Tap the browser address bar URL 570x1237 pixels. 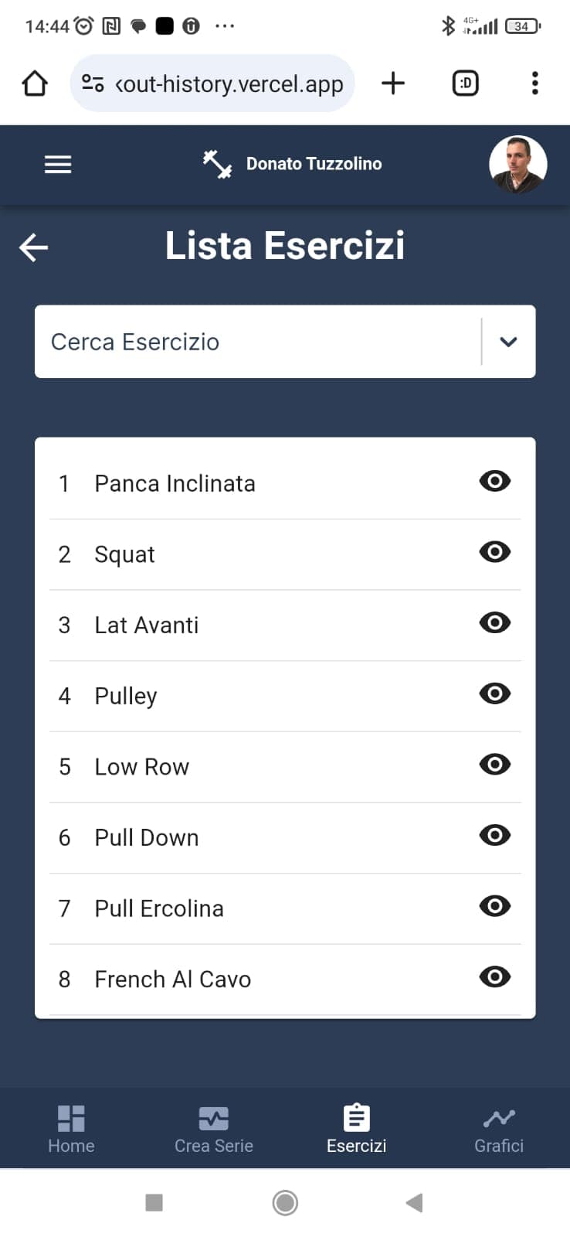pos(229,83)
